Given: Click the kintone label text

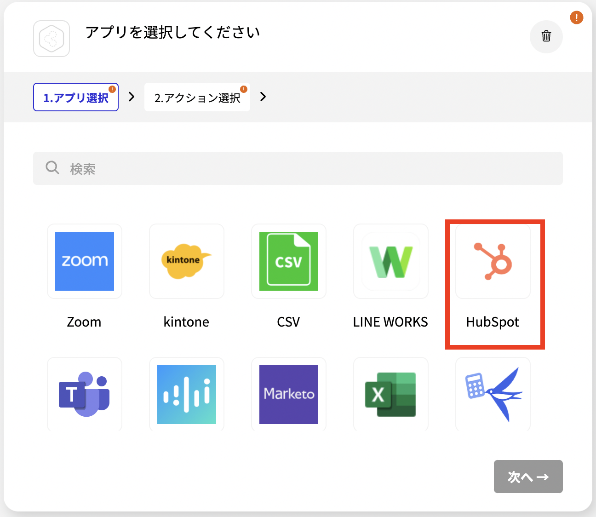Looking at the screenshot, I should coord(186,322).
